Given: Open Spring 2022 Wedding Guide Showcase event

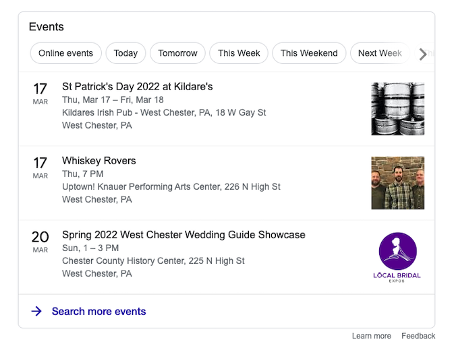Looking at the screenshot, I should pyautogui.click(x=183, y=235).
